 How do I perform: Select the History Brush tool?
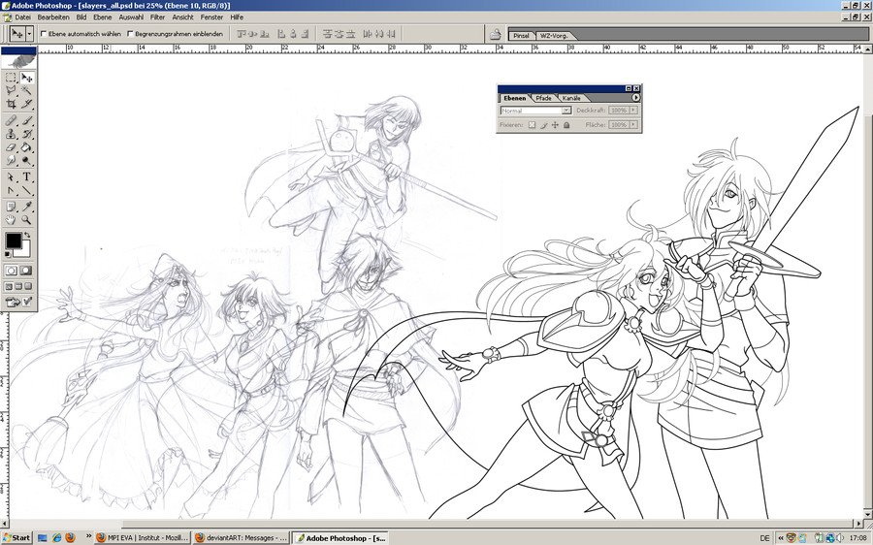[x=26, y=134]
